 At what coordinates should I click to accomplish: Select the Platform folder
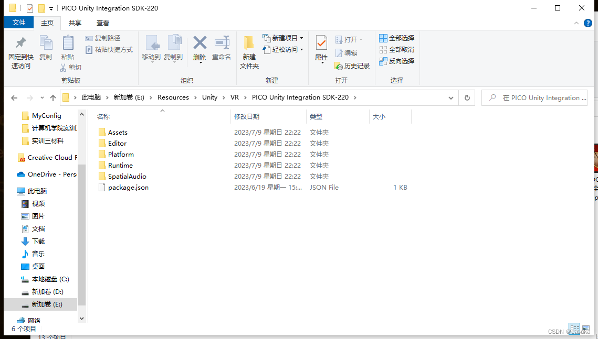[x=121, y=155]
